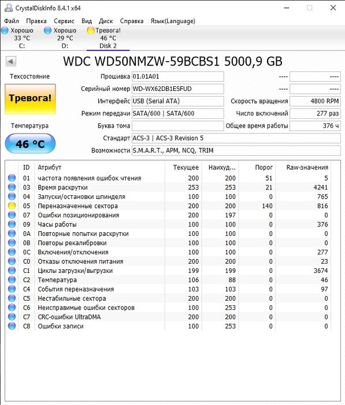Screen dimensions: 345x405
Task: Click raw value 3674 for load cycles
Action: [x=321, y=271]
